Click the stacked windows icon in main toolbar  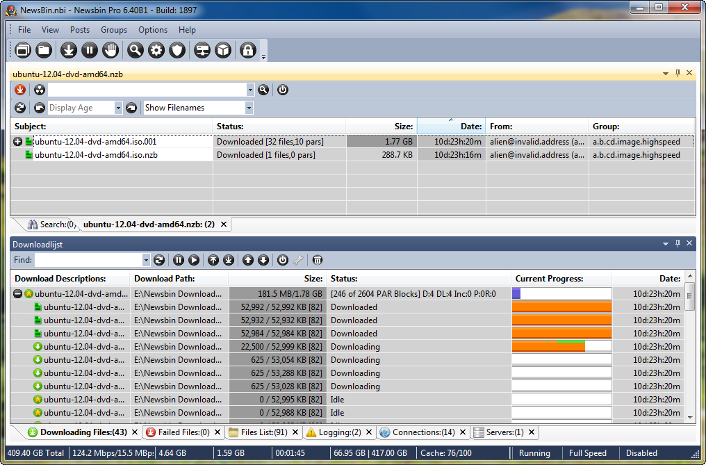tap(22, 50)
